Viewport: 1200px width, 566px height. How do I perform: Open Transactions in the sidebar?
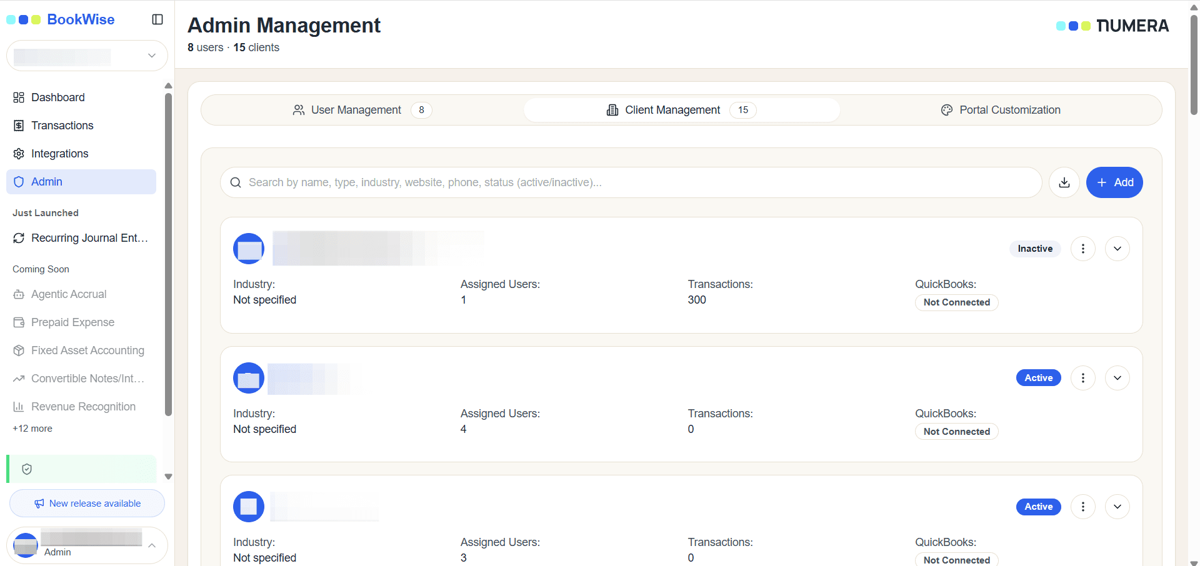pos(81,126)
